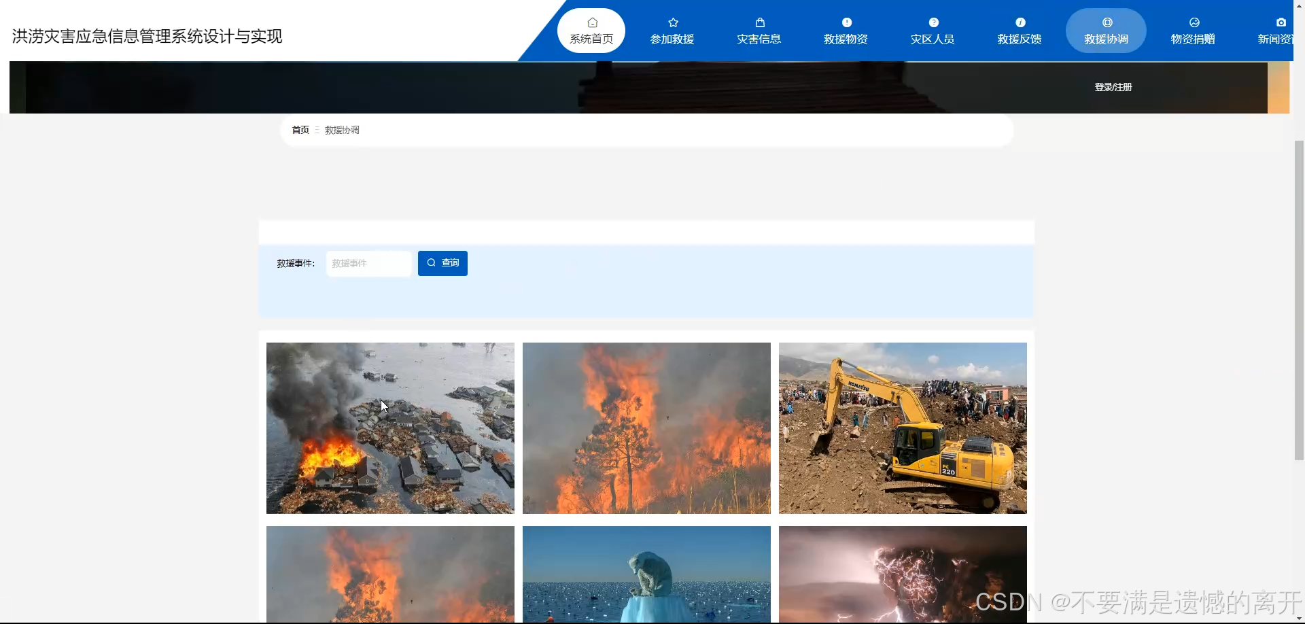The width and height of the screenshot is (1305, 624).
Task: Click the smiley icon above 物资捐赠
Action: [1194, 22]
